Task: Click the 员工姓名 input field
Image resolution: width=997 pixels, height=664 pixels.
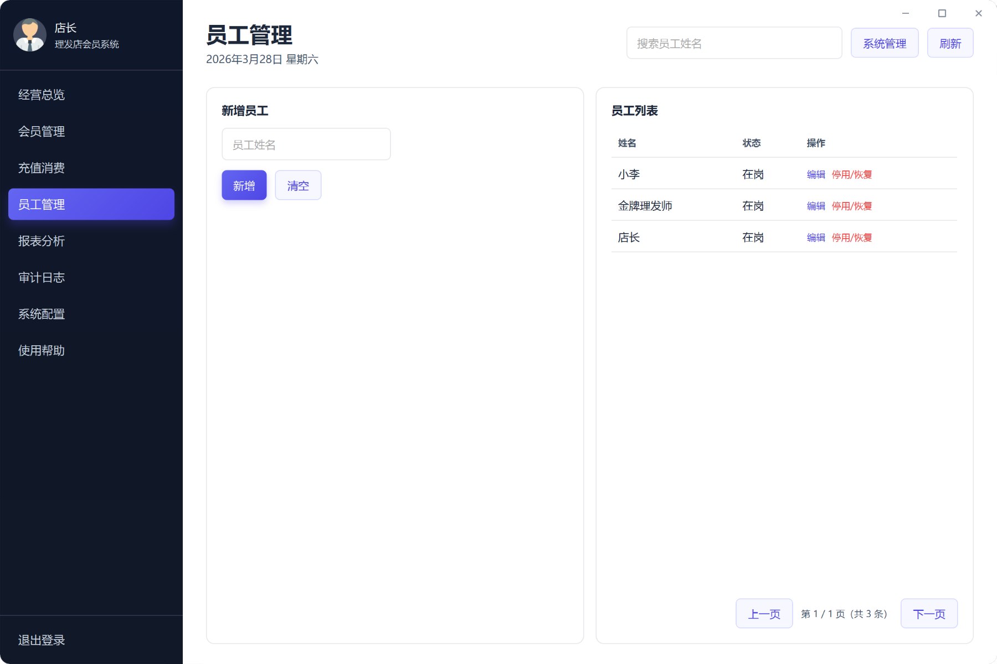Action: (306, 144)
